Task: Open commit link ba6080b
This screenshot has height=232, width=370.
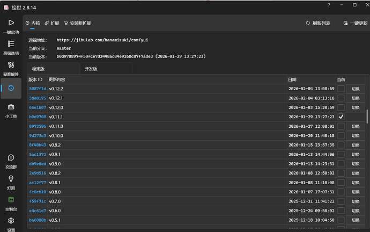Action: [x=38, y=220]
